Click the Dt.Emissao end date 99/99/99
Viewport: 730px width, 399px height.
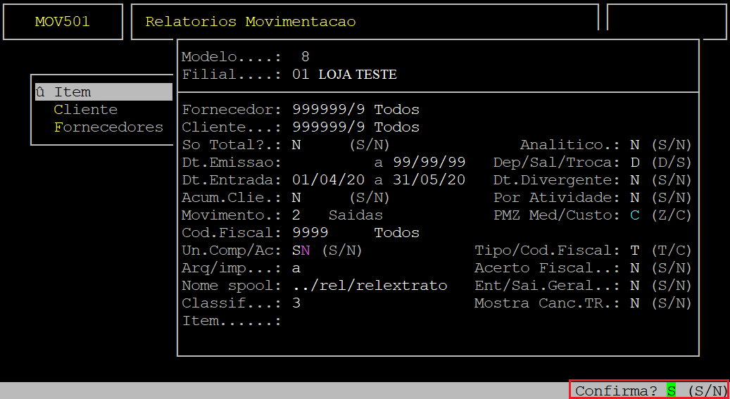coord(429,163)
